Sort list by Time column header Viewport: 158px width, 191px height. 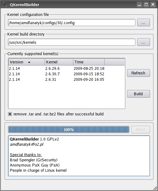coord(89,62)
